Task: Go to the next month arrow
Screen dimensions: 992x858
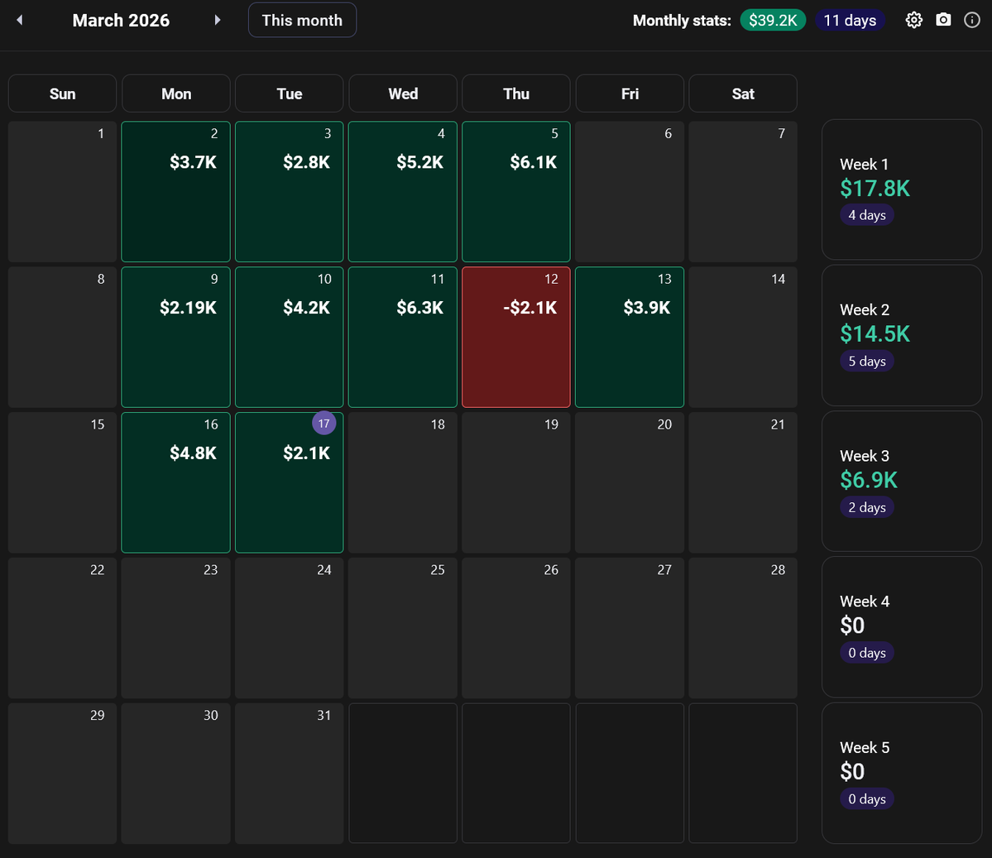Action: 218,20
